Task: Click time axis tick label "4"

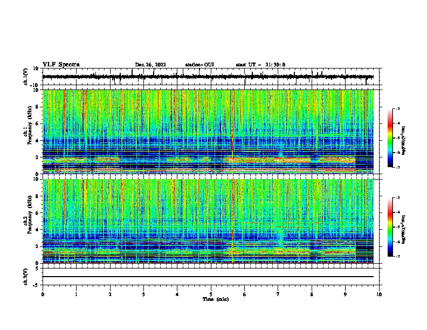Action: point(177,294)
